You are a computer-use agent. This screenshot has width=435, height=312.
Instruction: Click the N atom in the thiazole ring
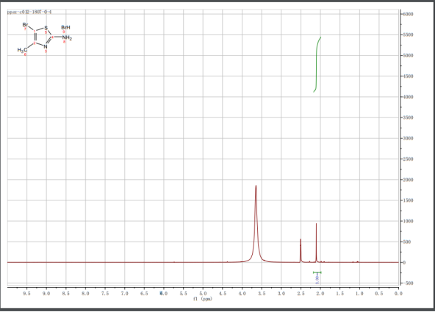[x=46, y=47]
